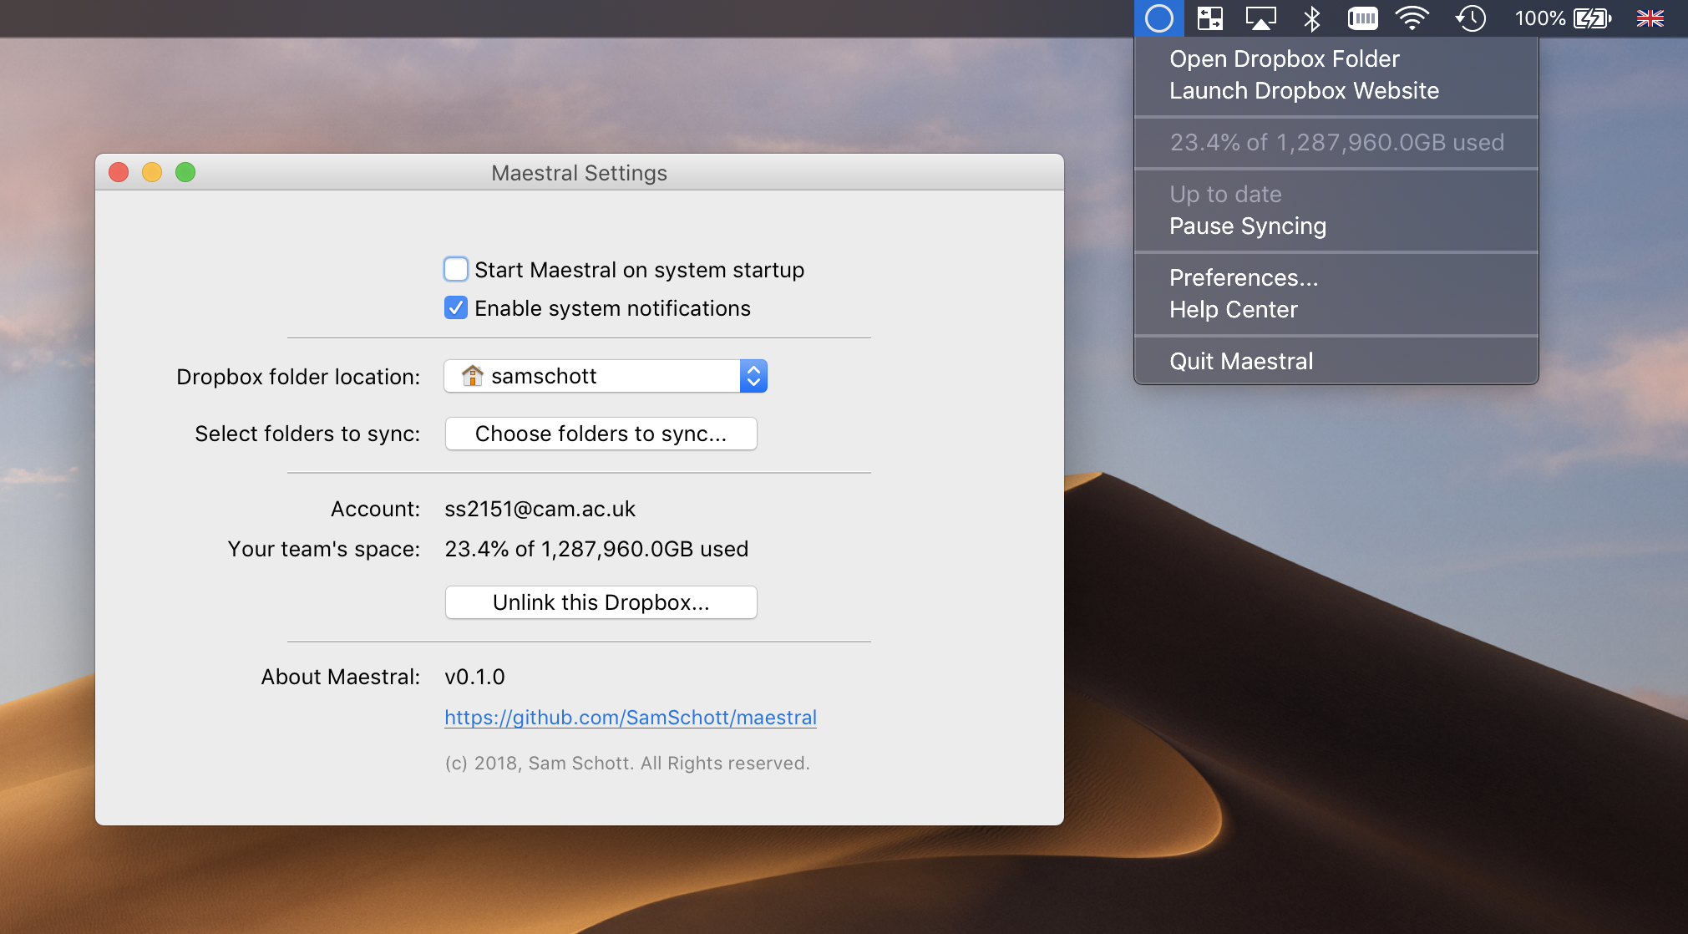Click Unlink this Dropbox button
This screenshot has height=934, width=1688.
click(601, 602)
